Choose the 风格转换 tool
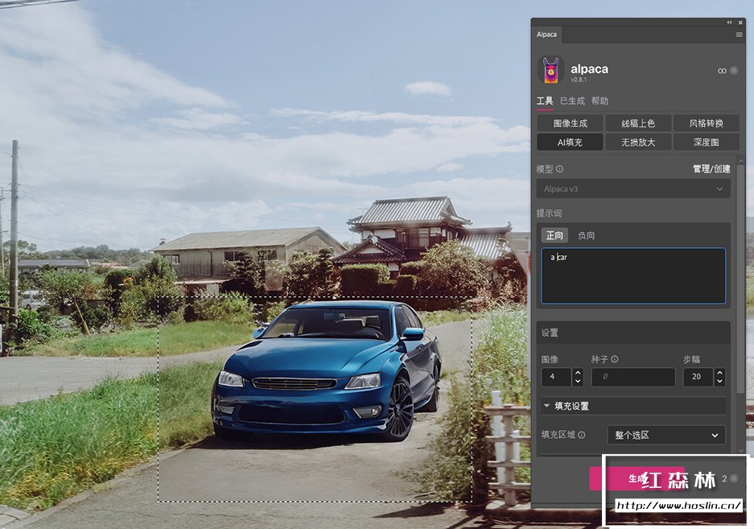The height and width of the screenshot is (529, 754). click(x=706, y=123)
